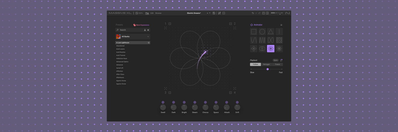Toggle the Animator power button

tap(252, 25)
